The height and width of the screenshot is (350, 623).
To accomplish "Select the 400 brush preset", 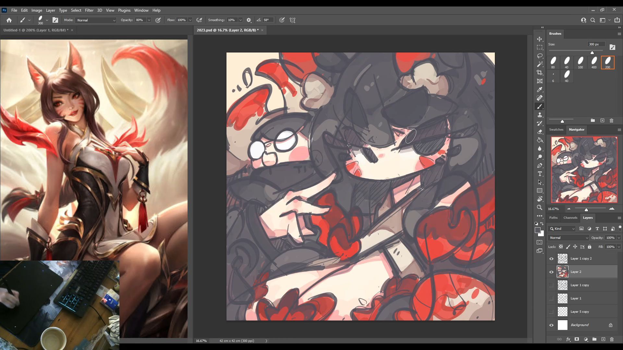I will (x=594, y=63).
